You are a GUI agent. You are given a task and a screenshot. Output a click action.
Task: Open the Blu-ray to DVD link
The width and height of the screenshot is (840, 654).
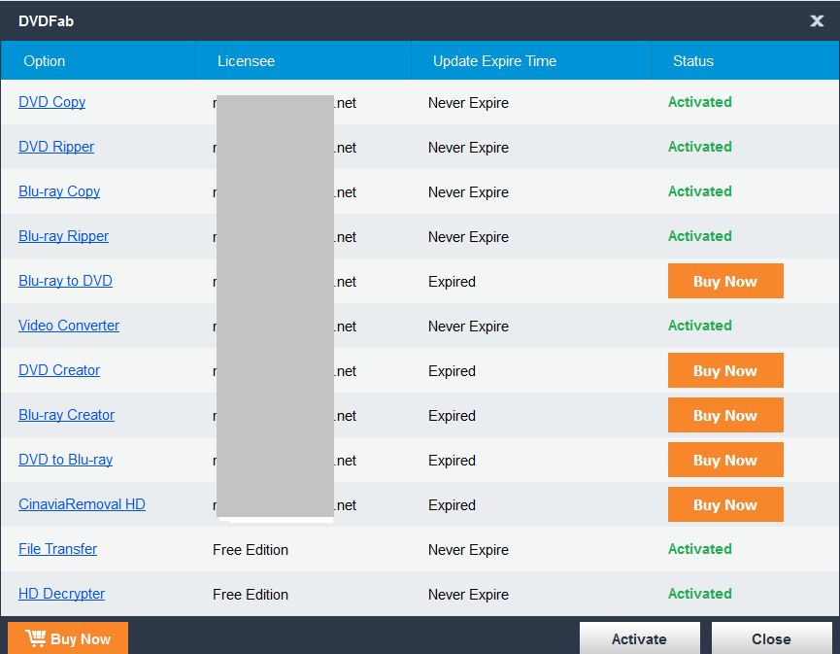point(65,281)
